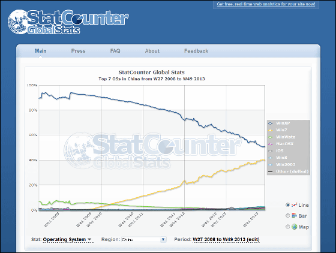Open the Press tab

[78, 51]
